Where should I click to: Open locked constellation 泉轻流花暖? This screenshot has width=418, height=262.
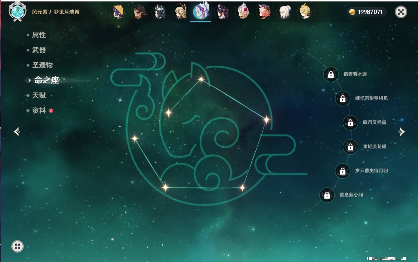click(x=350, y=147)
